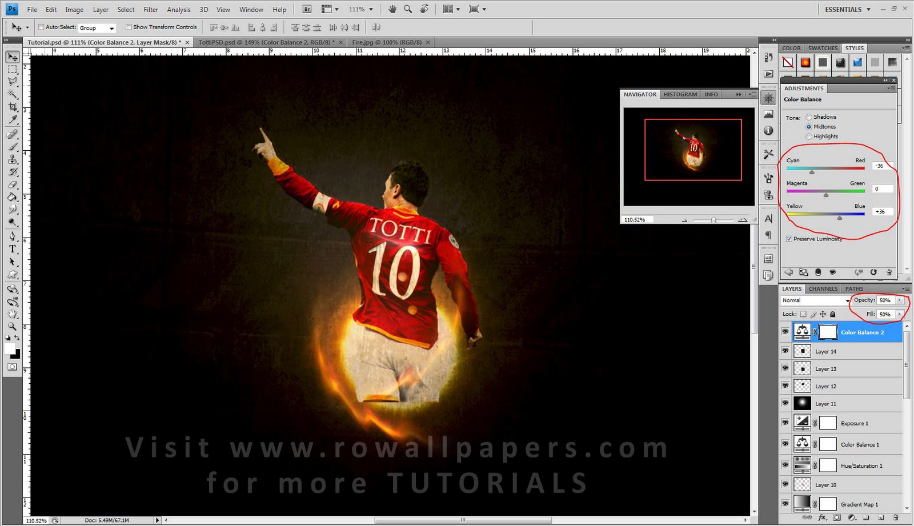Screen dimensions: 914x526
Task: Select the Type tool
Action: coord(13,249)
